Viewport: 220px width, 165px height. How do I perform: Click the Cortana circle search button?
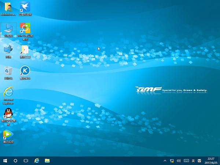(16, 161)
